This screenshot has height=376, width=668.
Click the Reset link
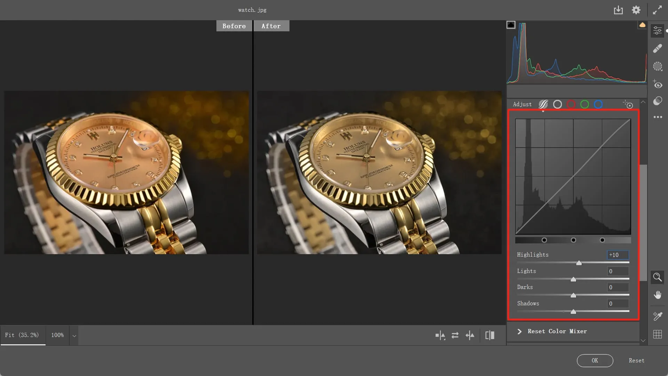(636, 361)
